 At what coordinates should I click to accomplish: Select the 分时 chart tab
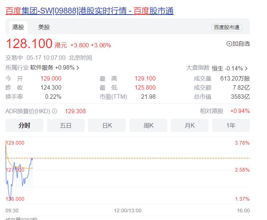click(x=24, y=126)
